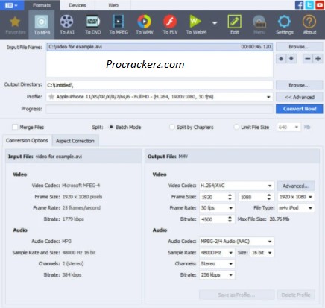
Task: Click the conversion Progress bar
Action: pyautogui.click(x=160, y=109)
